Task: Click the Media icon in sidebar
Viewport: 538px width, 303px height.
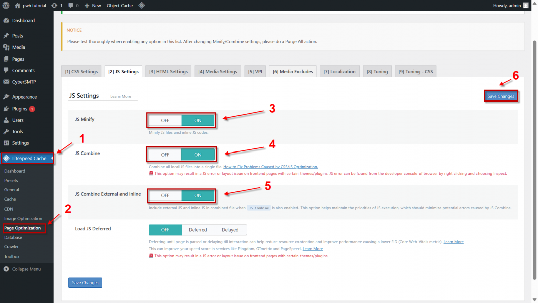Action: 6,47
